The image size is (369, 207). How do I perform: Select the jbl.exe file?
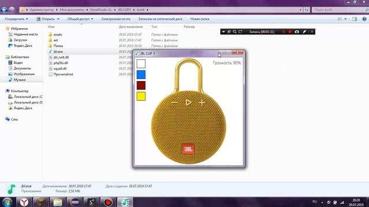pyautogui.click(x=58, y=51)
